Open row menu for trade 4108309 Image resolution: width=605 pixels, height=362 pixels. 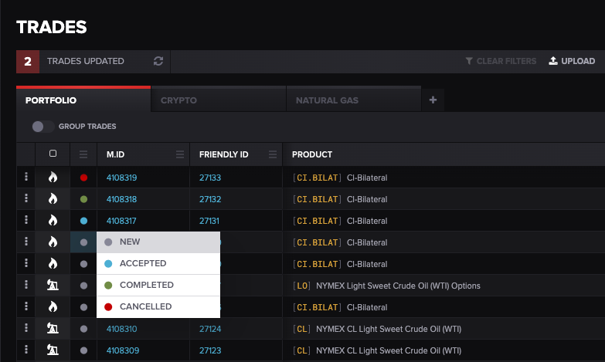[x=25, y=350]
